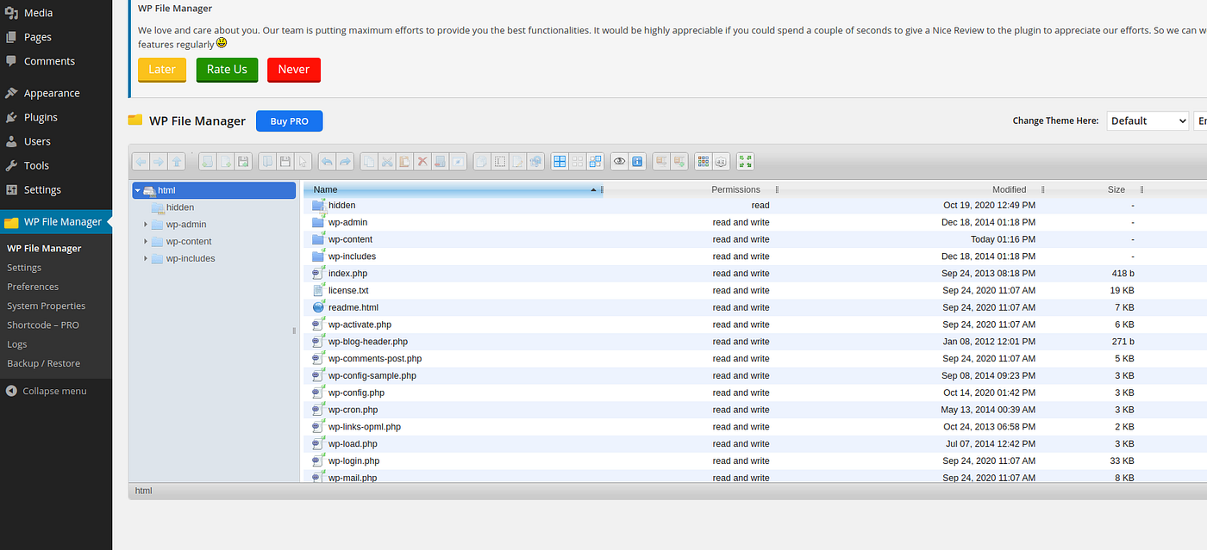Click the open toolbar icon
This screenshot has width=1207, height=550.
[266, 161]
